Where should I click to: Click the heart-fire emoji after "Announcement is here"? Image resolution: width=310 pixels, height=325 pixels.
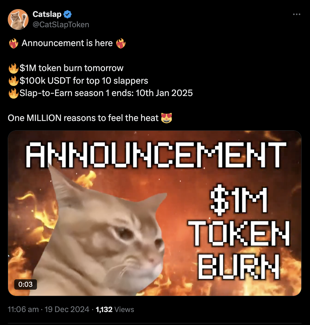(x=121, y=43)
